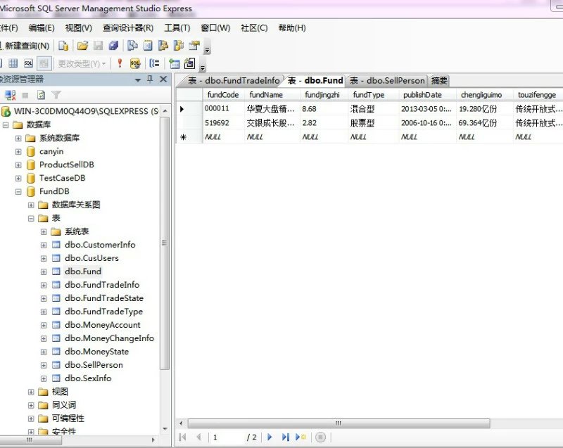This screenshot has width=563, height=448.
Task: Show the Criteria grid pane
Action: pyautogui.click(x=13, y=64)
